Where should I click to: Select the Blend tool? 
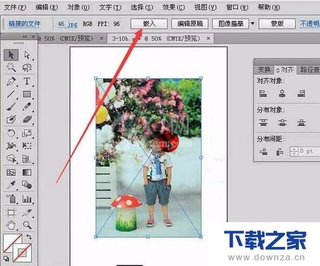[x=27, y=185]
